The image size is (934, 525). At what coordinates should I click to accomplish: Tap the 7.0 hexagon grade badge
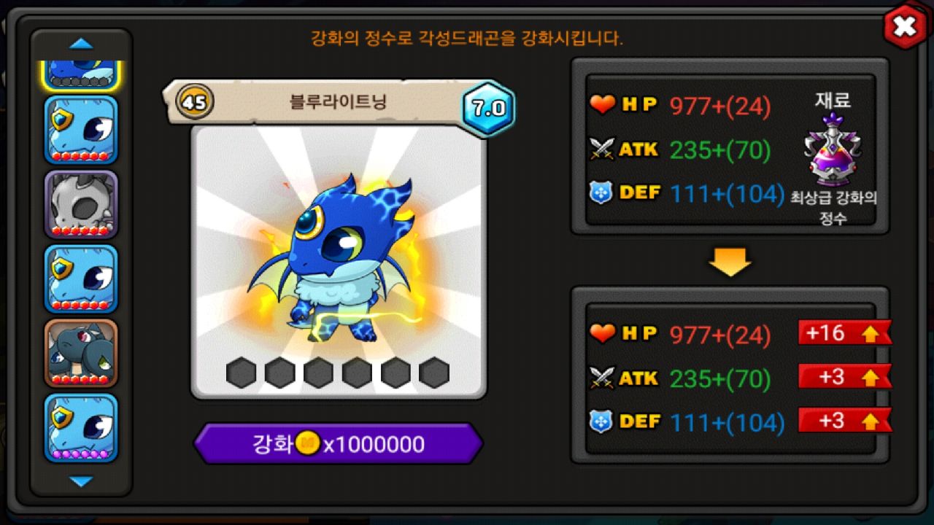click(488, 109)
